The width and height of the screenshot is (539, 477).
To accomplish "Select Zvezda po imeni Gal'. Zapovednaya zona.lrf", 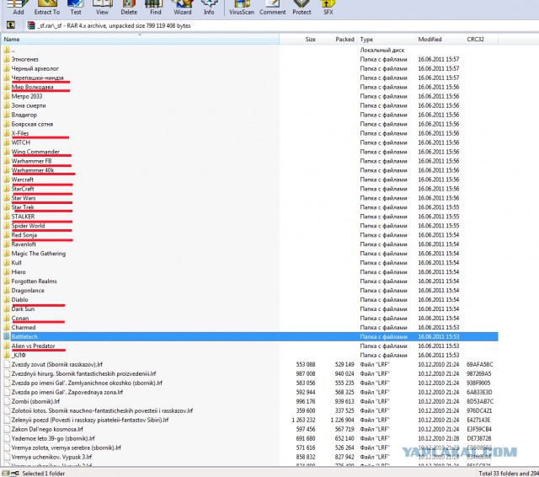I will 250,393.
